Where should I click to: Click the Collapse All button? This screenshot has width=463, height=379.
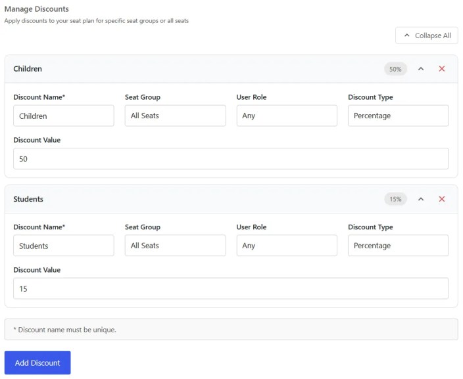pos(426,35)
